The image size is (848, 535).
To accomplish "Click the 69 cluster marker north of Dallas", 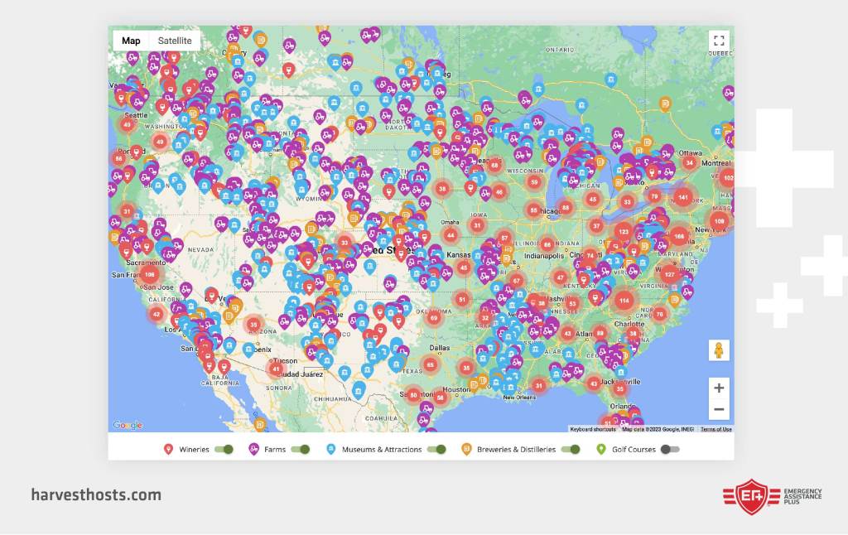I will pyautogui.click(x=433, y=317).
